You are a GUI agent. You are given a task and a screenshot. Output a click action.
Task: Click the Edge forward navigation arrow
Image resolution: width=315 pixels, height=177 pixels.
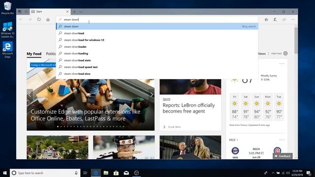(30, 20)
